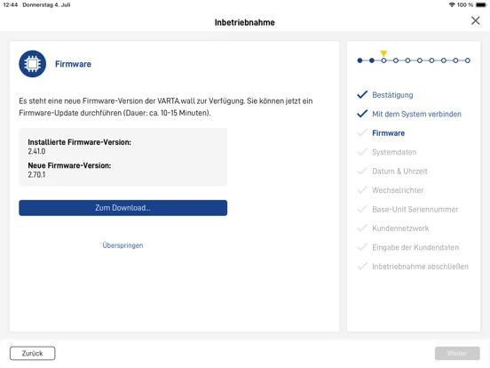490x368 pixels.
Task: Click the grey checkmark beside Wechselrichter
Action: 362,190
